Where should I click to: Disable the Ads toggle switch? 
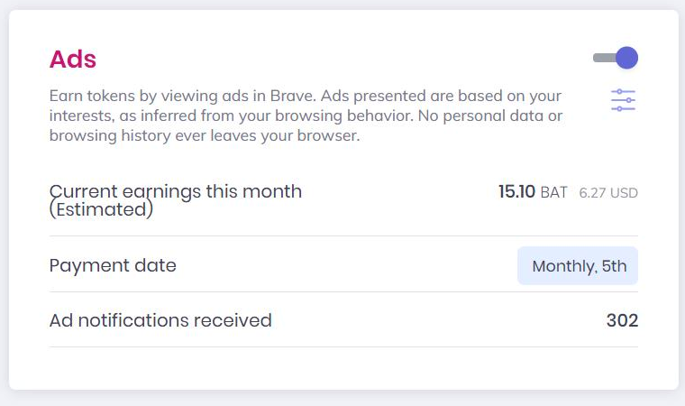pyautogui.click(x=615, y=58)
